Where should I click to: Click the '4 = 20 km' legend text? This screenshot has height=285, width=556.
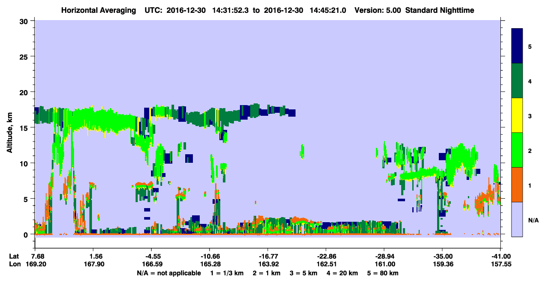click(343, 273)
